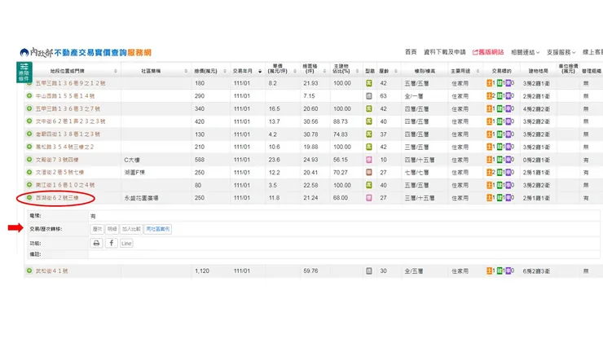Expand the 武松街41號 row
The height and width of the screenshot is (339, 603).
tap(29, 271)
